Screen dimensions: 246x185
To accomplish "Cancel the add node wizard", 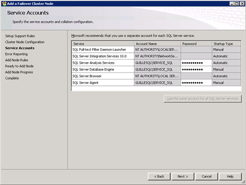I will (207, 177).
